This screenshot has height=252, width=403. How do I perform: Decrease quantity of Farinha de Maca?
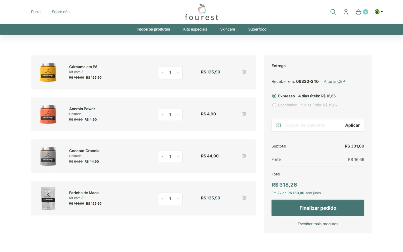pyautogui.click(x=162, y=199)
